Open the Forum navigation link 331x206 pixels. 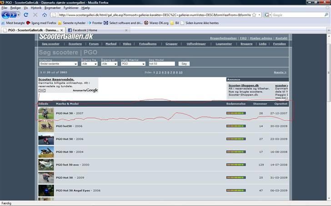pos(94,44)
